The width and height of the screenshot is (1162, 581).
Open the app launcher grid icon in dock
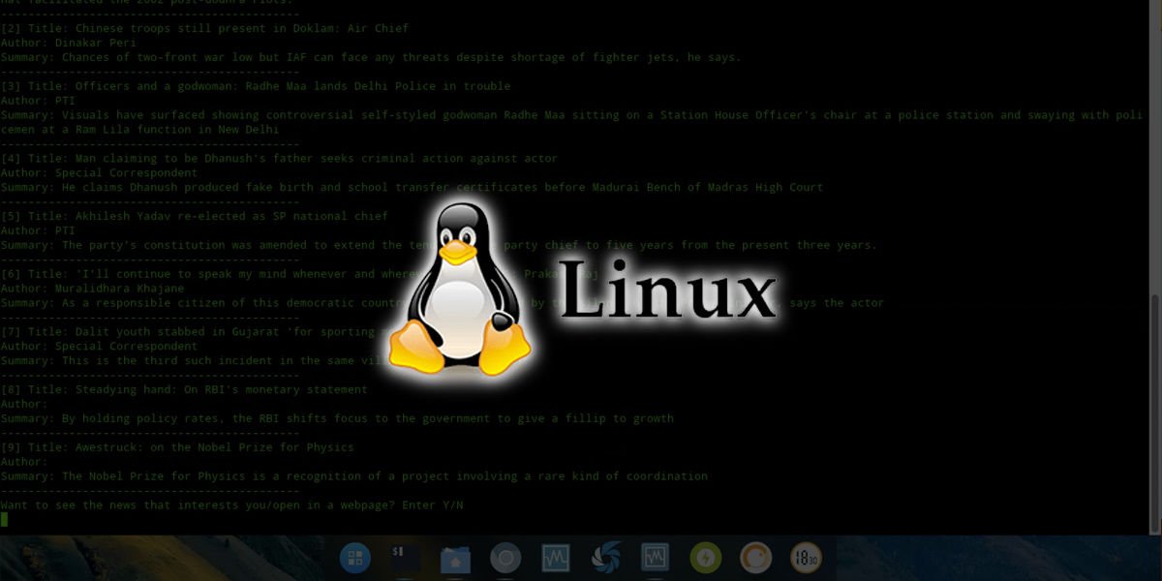(x=356, y=558)
